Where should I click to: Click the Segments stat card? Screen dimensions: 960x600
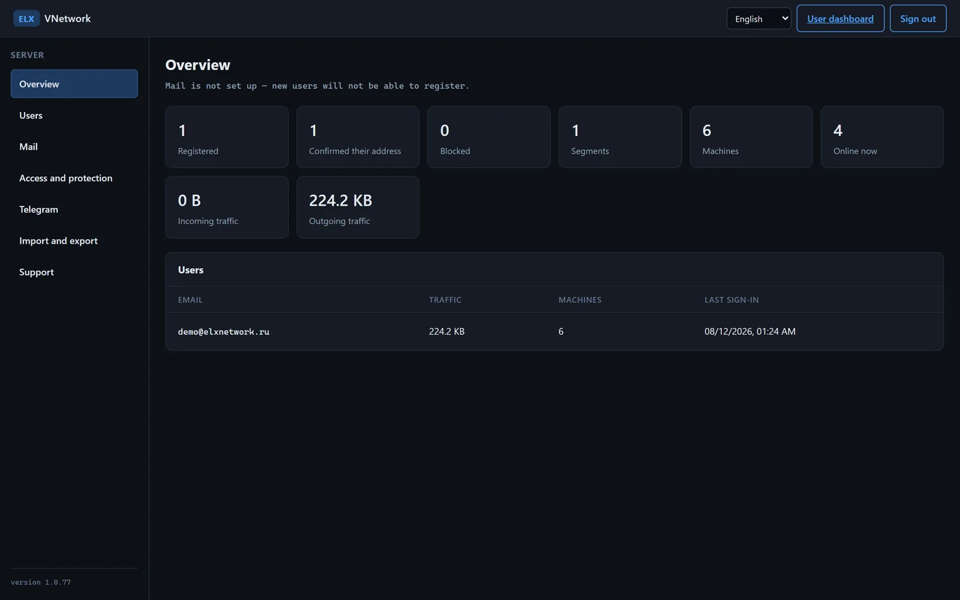620,137
